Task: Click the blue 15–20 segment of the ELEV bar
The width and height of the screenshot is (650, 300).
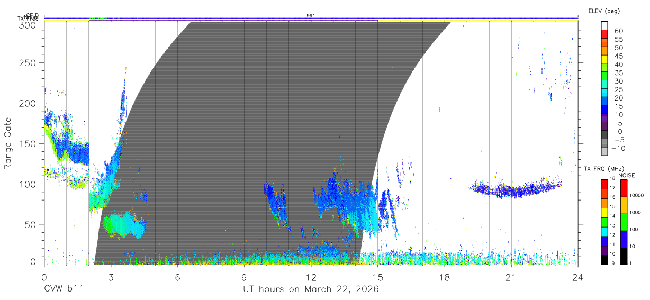Action: click(604, 102)
